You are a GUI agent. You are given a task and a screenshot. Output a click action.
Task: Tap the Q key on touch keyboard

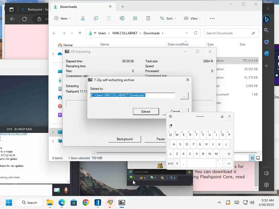171,135
